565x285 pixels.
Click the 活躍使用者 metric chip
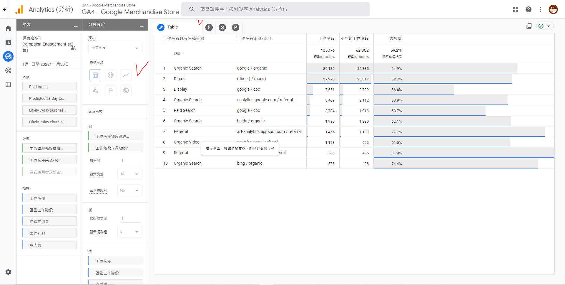pos(49,222)
